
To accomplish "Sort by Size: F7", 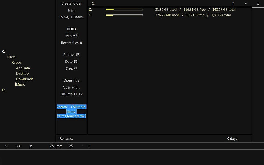I will pos(71,69).
